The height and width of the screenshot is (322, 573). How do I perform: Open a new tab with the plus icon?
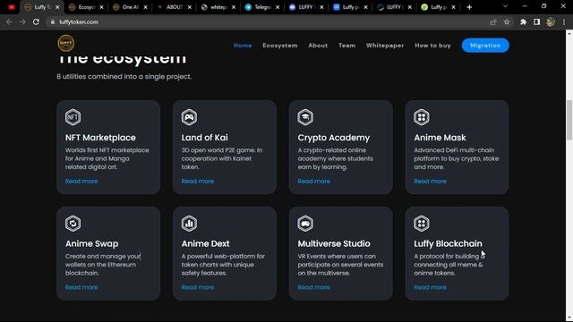click(469, 7)
